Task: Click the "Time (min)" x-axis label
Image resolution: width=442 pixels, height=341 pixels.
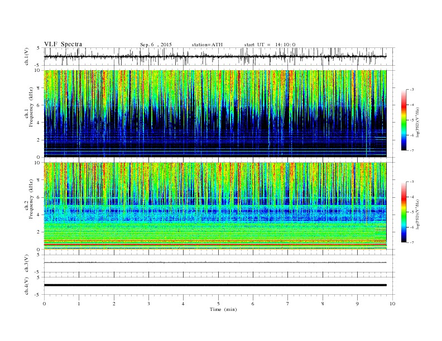Action: pyautogui.click(x=223, y=309)
